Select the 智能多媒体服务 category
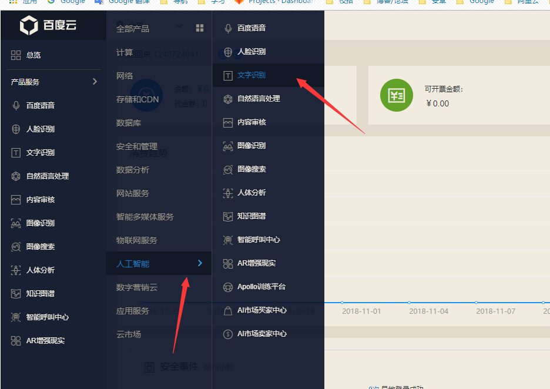Screen dimensions: 550x389 tap(145, 217)
